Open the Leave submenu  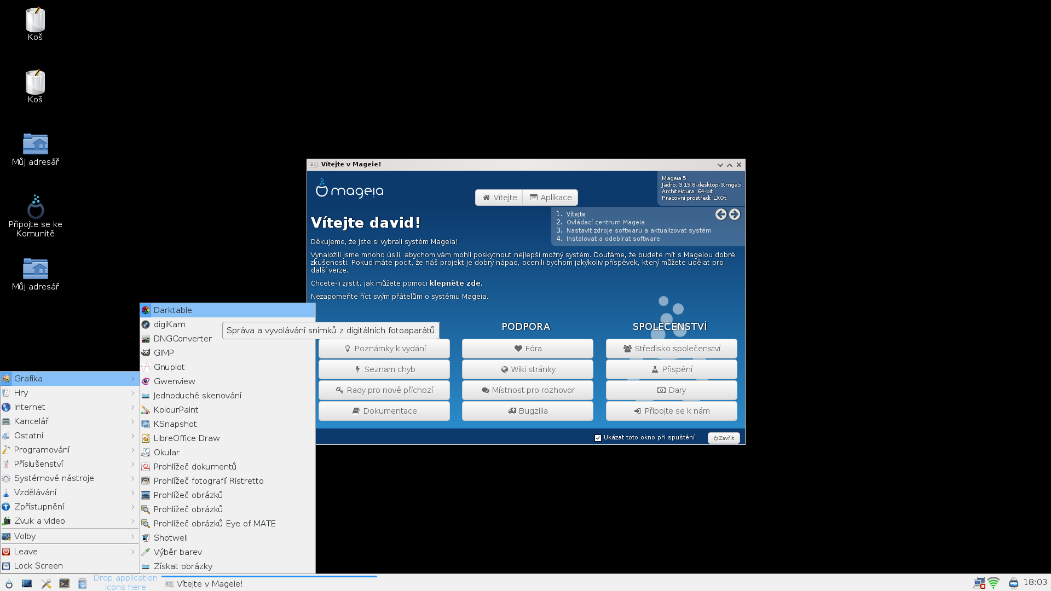tap(70, 552)
